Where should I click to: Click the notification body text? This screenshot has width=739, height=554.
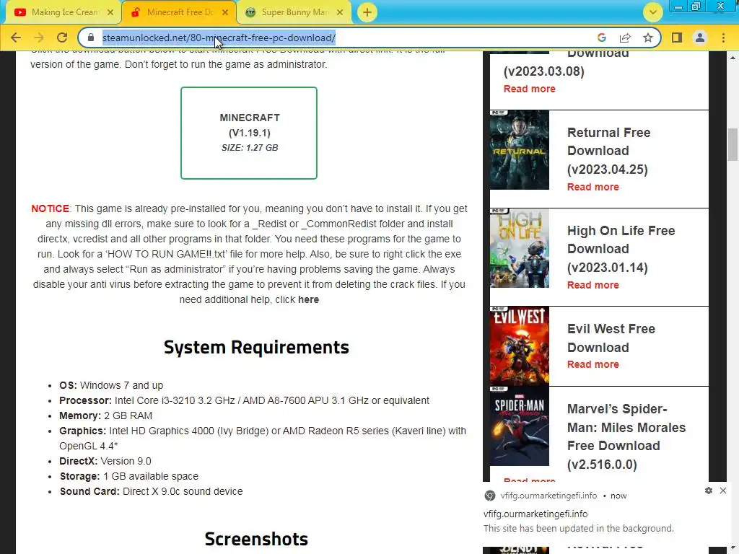(x=578, y=529)
